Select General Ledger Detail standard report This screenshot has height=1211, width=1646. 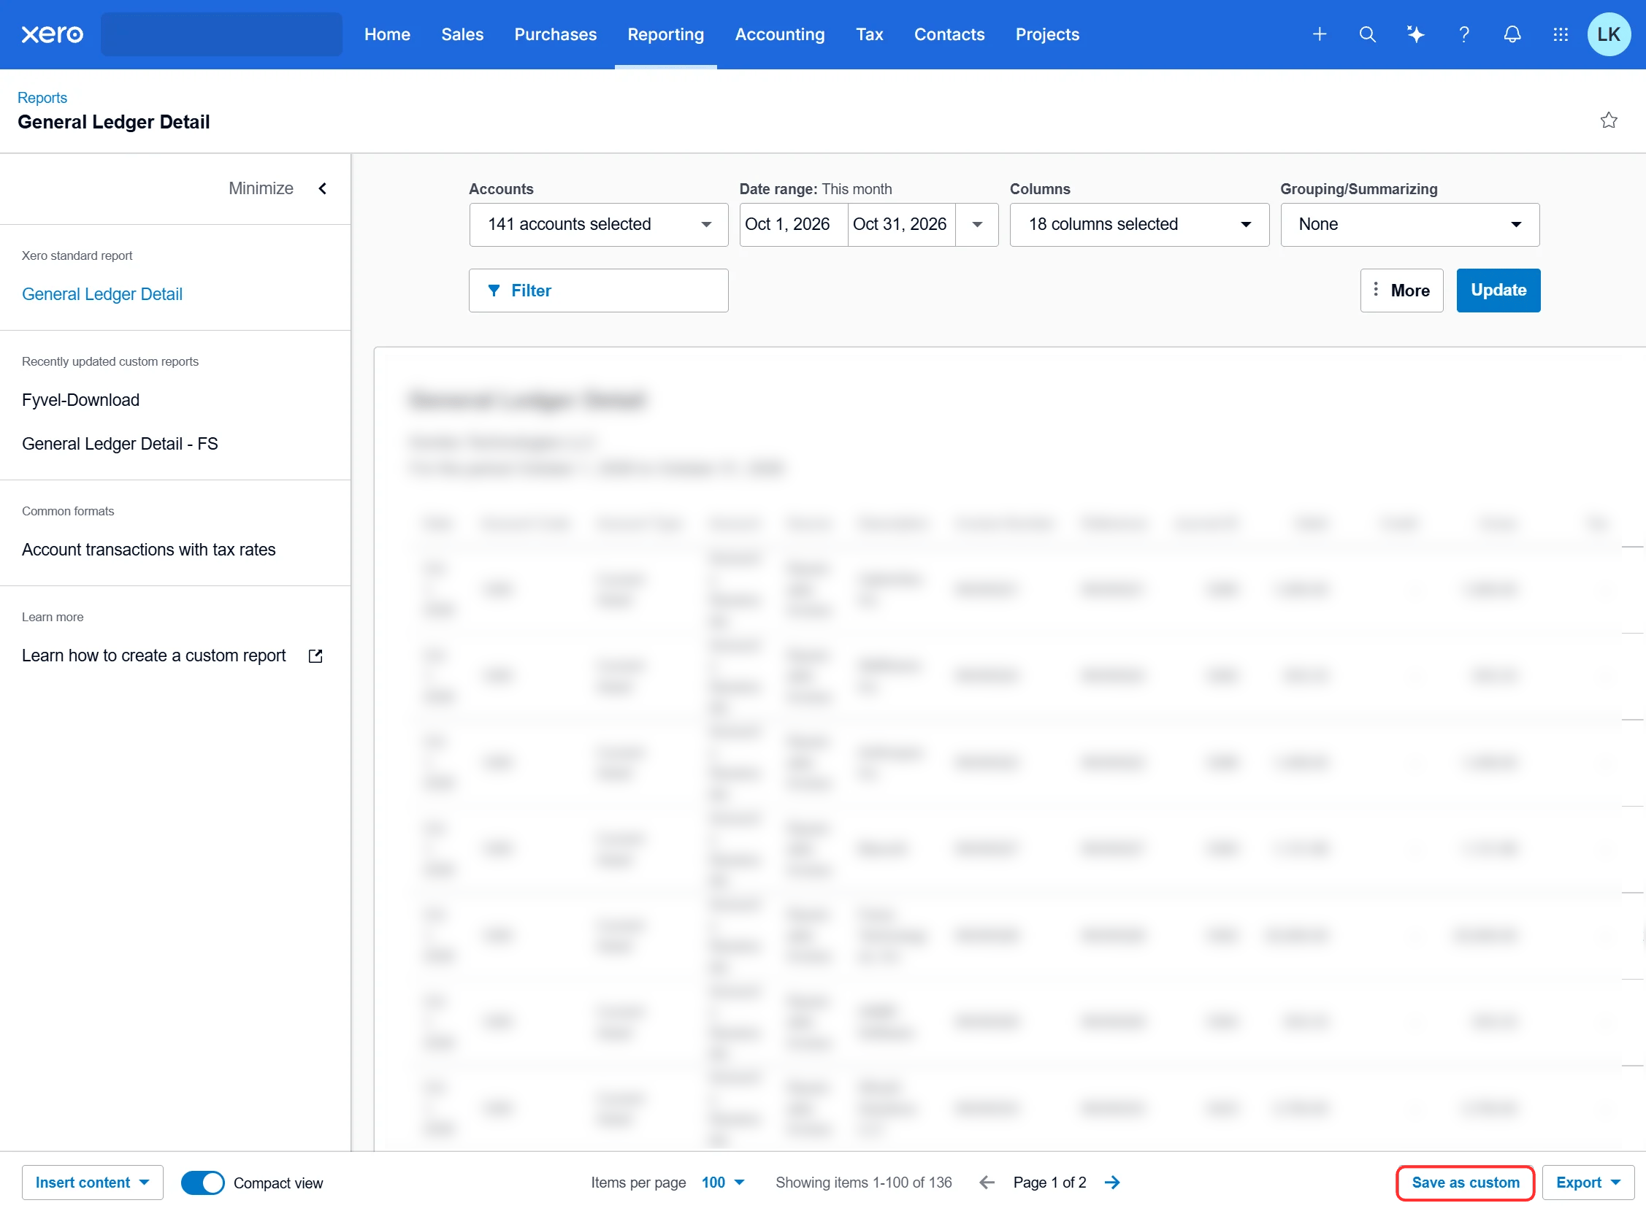(102, 294)
